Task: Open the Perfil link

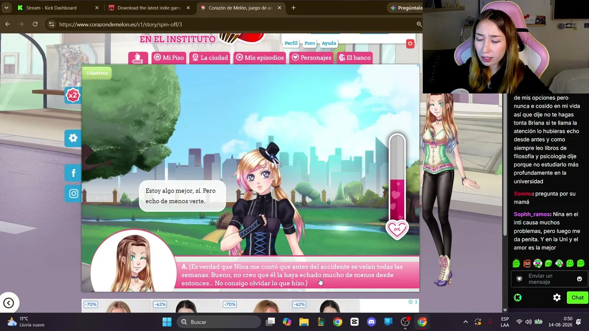Action: click(291, 43)
